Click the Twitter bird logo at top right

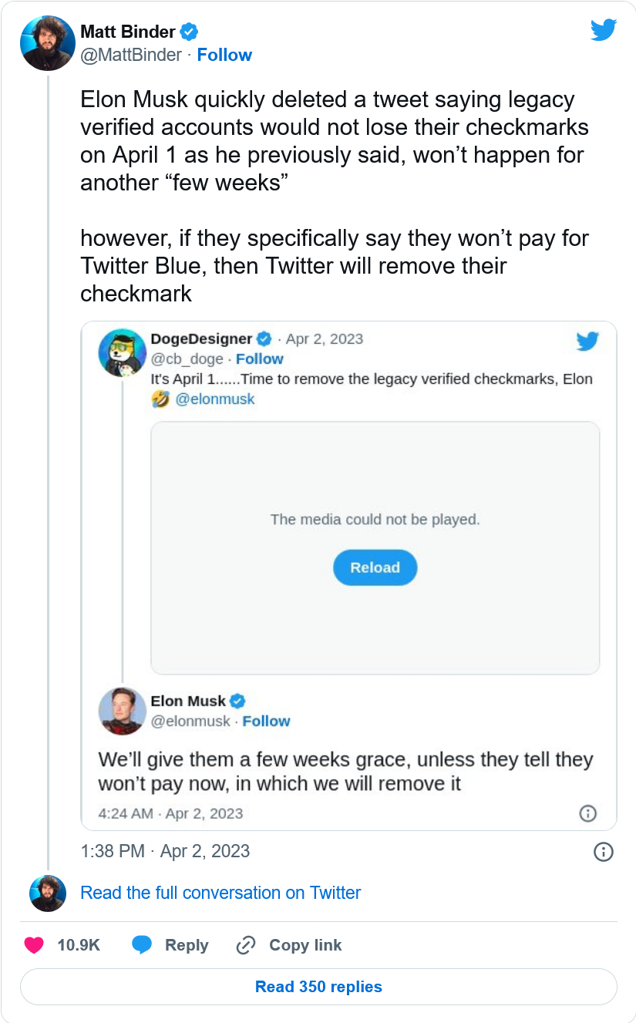603,30
